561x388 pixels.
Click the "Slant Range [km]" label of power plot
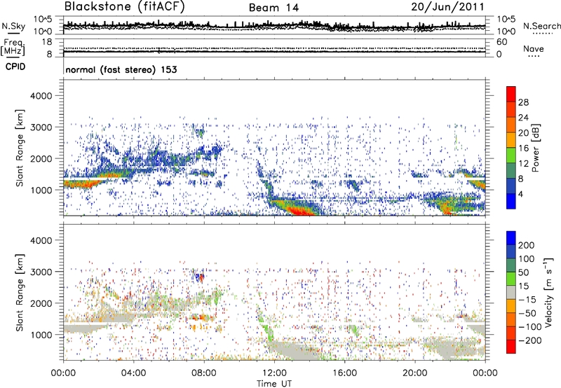pos(20,148)
